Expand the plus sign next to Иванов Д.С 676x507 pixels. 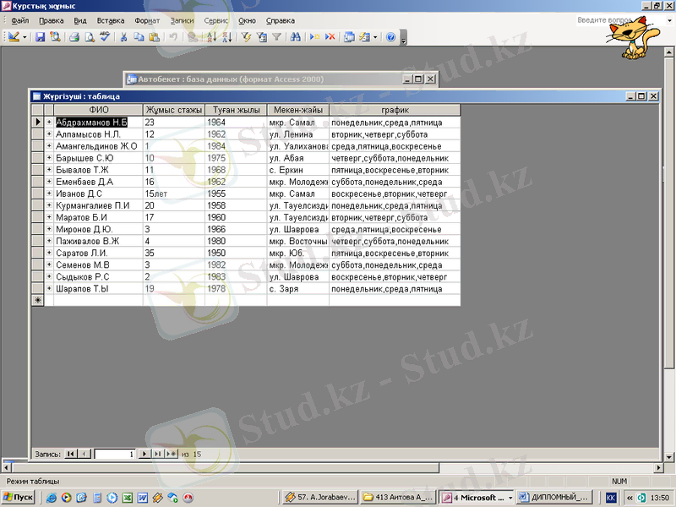click(x=49, y=194)
